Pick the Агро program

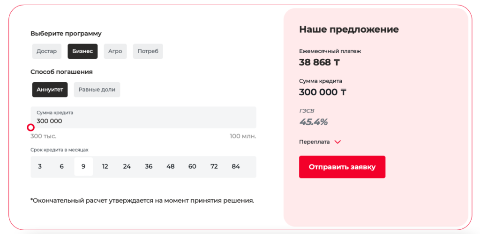pos(115,51)
